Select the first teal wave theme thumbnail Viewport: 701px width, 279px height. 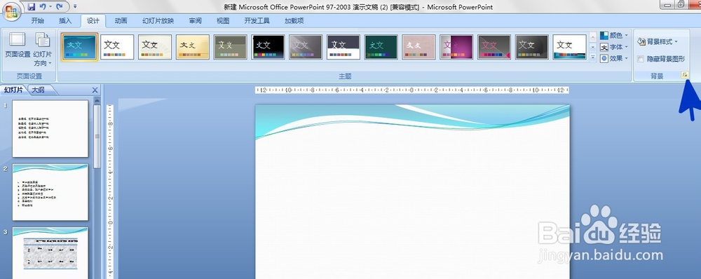click(x=80, y=47)
